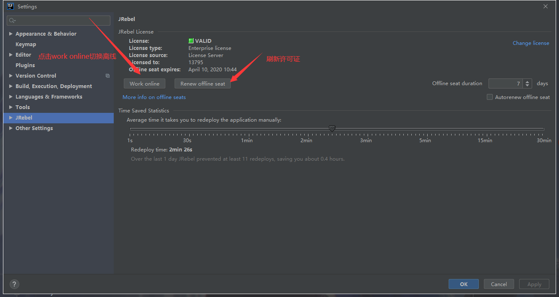Increase offline seat duration with up arrow

point(528,81)
